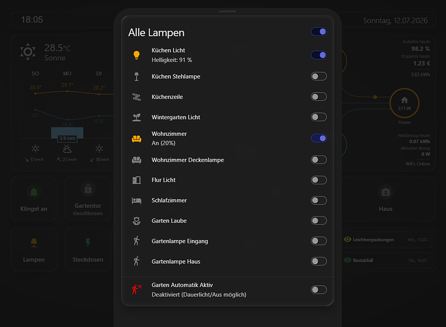Click the sun weather icon beside 28.5°C
Image resolution: width=446 pixels, height=327 pixels.
coord(28,52)
